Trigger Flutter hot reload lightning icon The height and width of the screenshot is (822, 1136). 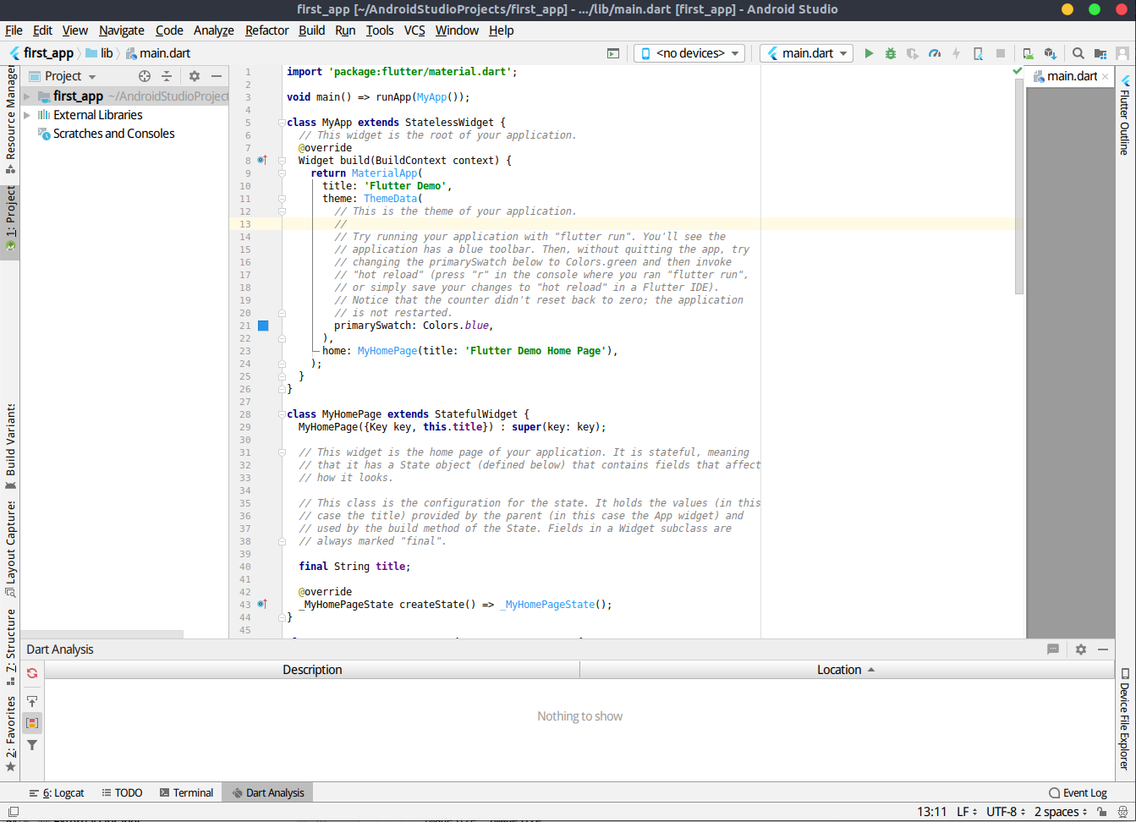[957, 52]
